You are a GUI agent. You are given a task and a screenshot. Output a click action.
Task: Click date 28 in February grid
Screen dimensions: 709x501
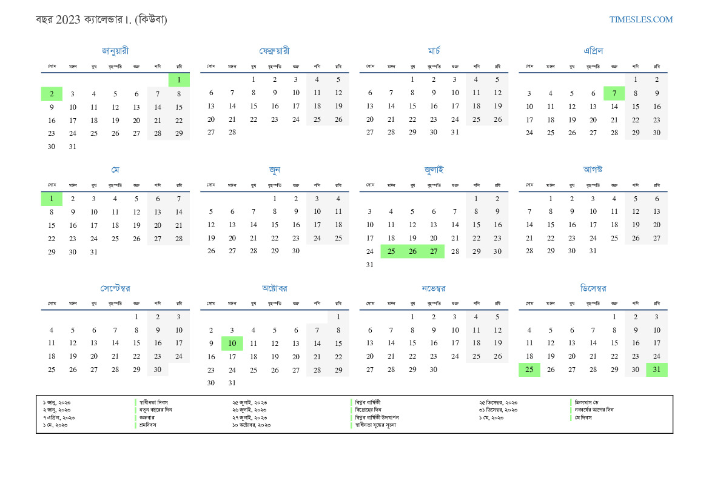(x=232, y=132)
